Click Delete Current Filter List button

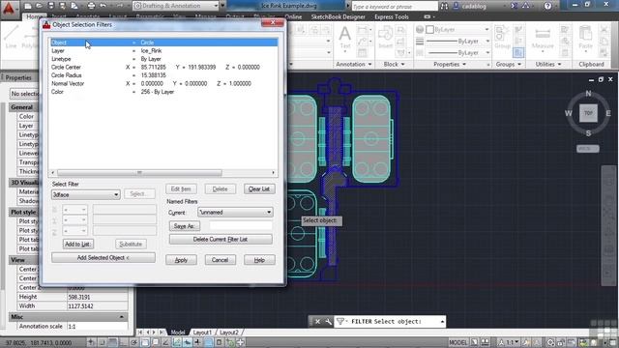click(221, 239)
